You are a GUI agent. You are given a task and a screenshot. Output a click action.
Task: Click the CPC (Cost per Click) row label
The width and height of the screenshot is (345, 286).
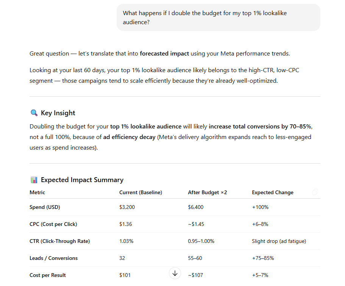53,224
